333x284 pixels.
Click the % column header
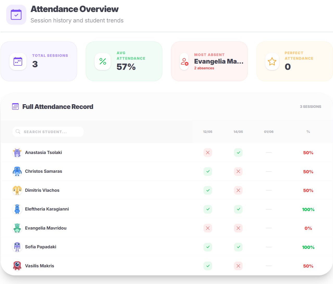(308, 132)
